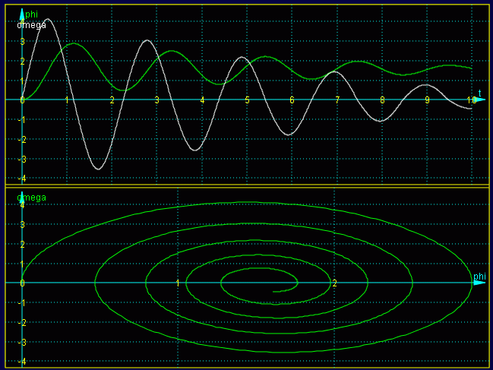493x370 pixels.
Task: Click the green "phi" label in the top plot
Action: coord(31,14)
